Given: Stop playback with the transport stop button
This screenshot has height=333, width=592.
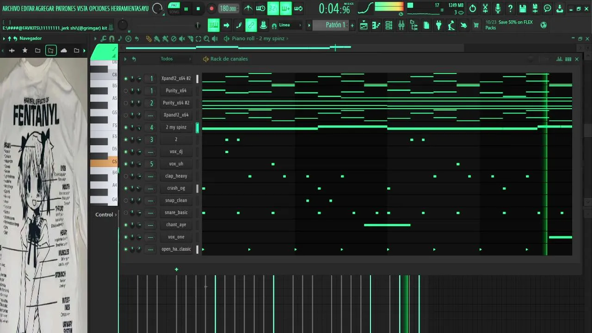Looking at the screenshot, I should tap(198, 9).
